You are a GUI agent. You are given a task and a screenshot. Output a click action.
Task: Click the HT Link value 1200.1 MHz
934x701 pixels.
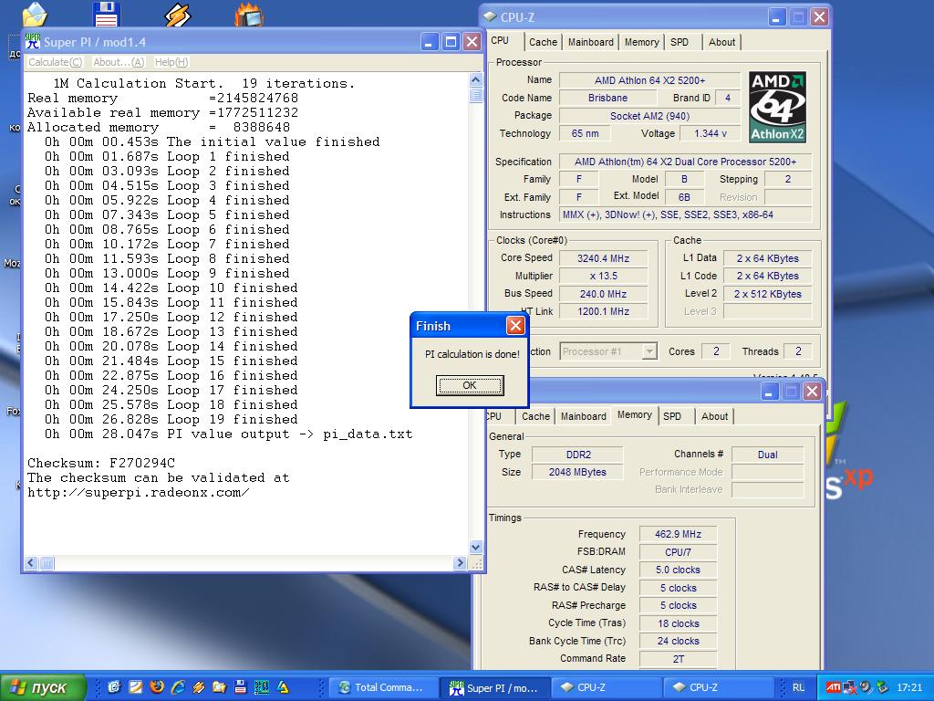click(x=603, y=311)
